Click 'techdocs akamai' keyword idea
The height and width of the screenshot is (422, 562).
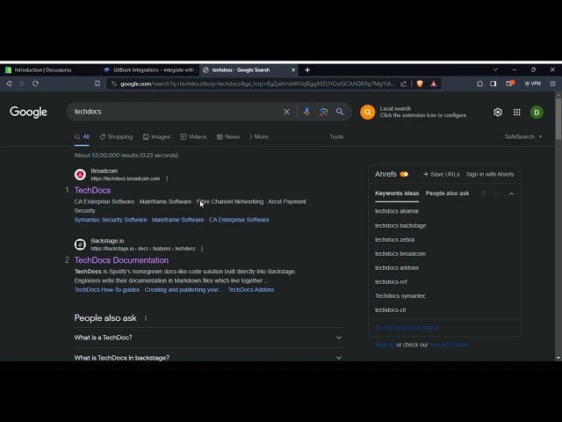coord(397,211)
